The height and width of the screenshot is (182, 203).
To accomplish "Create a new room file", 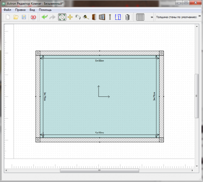I will [x=8, y=17].
